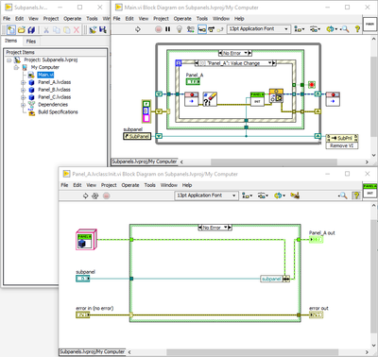
Task: Click Open folder icon in project toolbar
Action: (x=22, y=30)
